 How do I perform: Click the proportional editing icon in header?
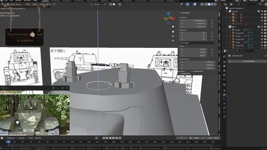(120, 5)
